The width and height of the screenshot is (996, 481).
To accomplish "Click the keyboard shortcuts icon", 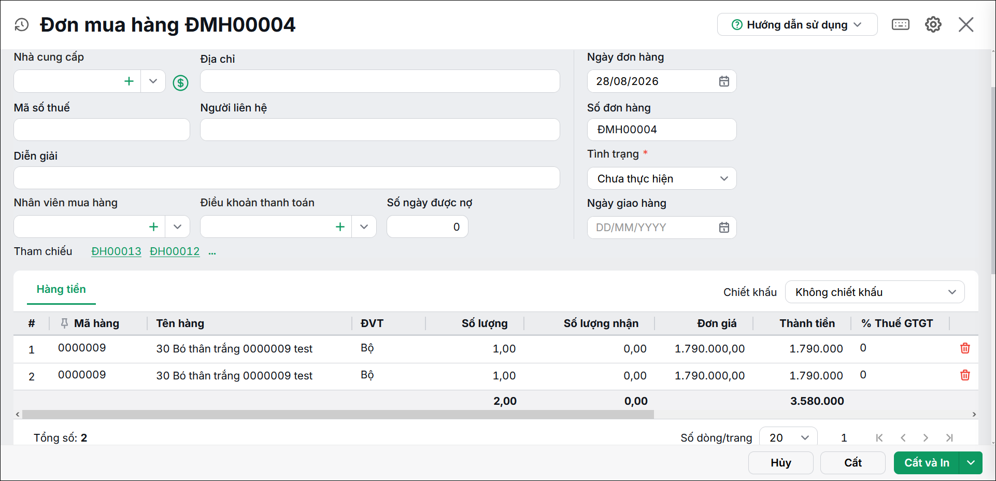I will tap(901, 24).
